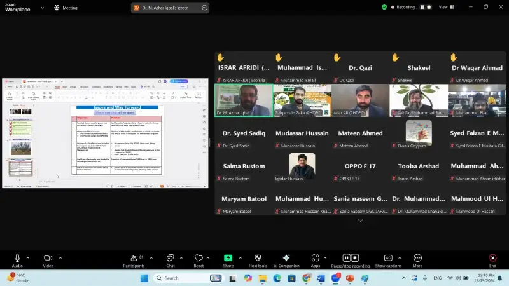Expand audio options caret

(27, 258)
